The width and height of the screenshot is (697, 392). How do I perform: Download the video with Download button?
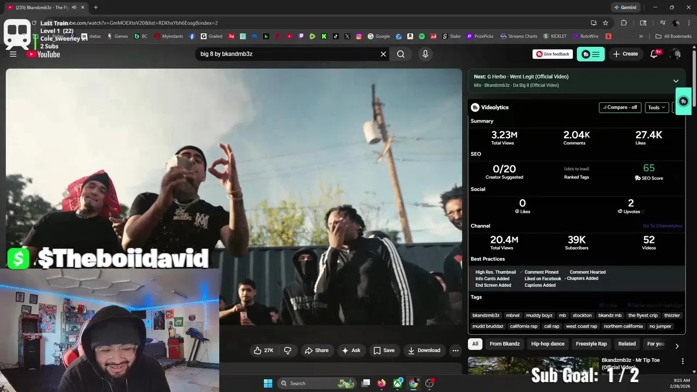point(424,351)
